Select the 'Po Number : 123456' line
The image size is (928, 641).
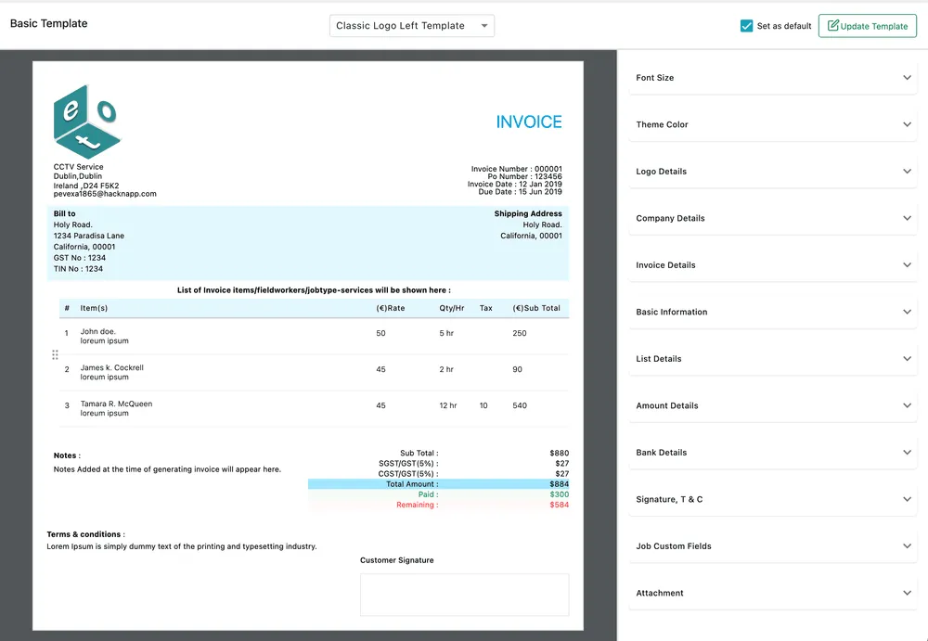525,176
